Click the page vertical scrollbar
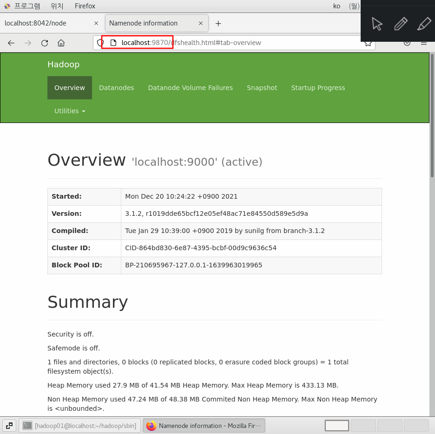The width and height of the screenshot is (435, 434). pyautogui.click(x=432, y=116)
